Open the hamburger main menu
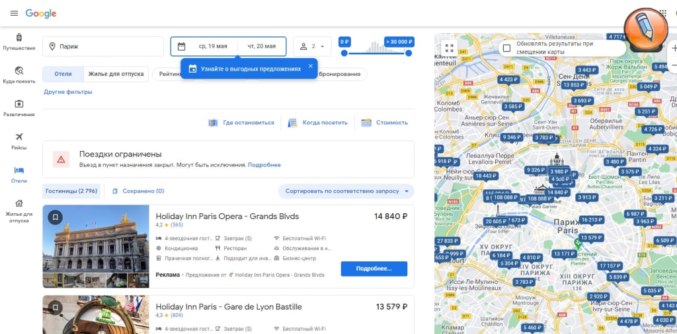 click(15, 13)
